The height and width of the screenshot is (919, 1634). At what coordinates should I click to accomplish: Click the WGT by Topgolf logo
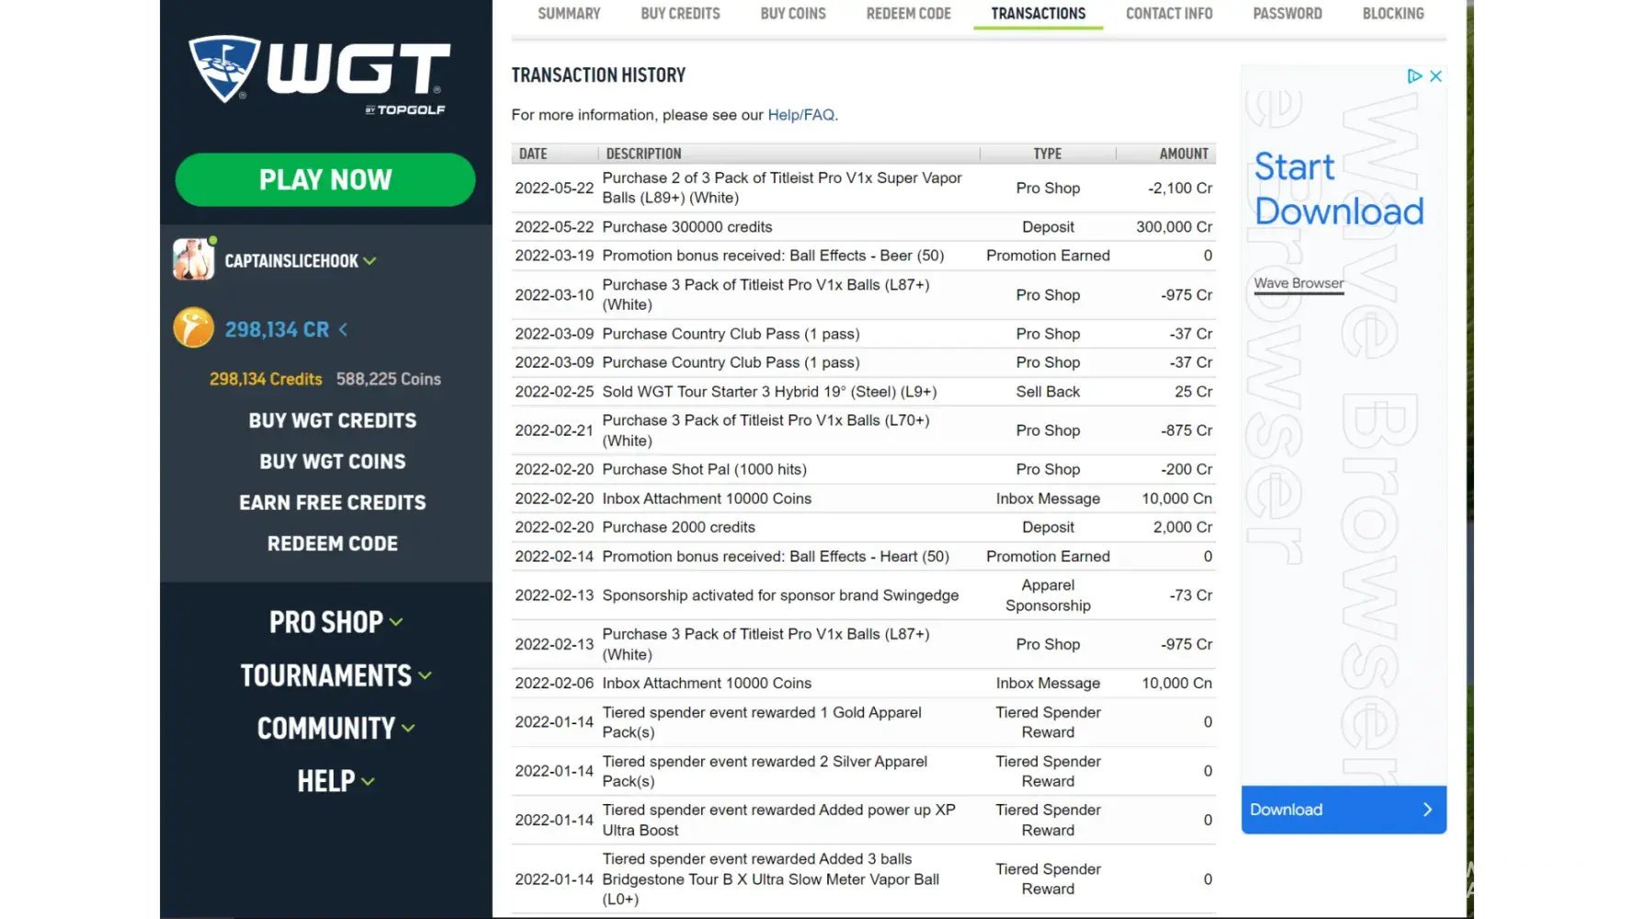coord(318,74)
